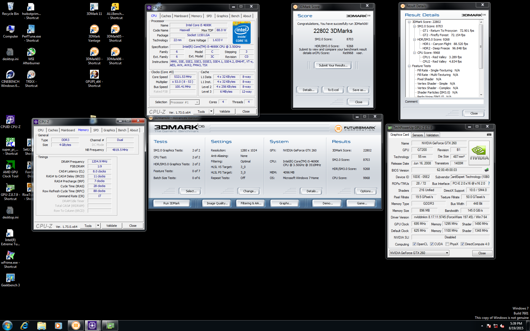530x331 pixels.
Task: Open MSI Afterburner desktop icon
Action: 31,56
